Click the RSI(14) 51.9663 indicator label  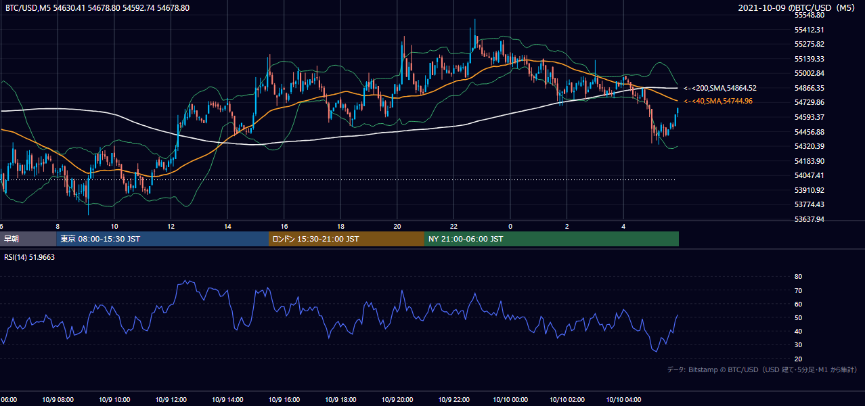pos(30,257)
